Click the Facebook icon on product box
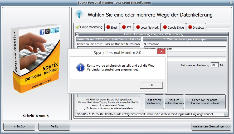Image resolution: width=234 pixels, height=134 pixels. [42, 32]
